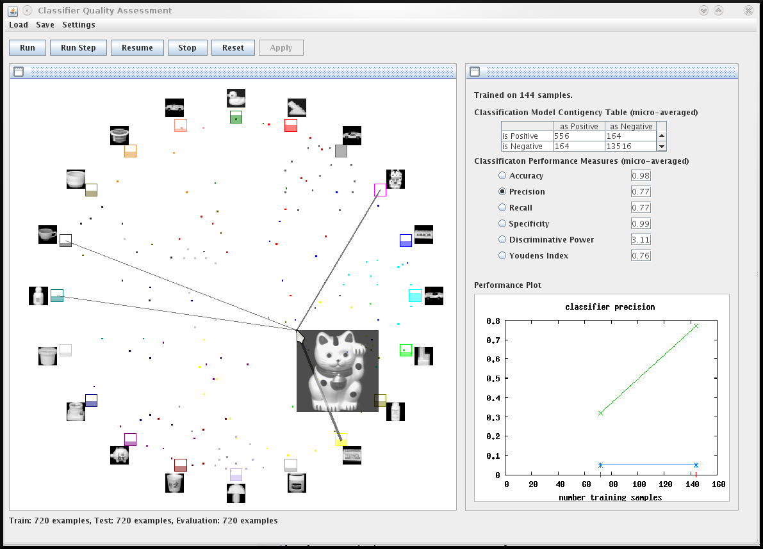The height and width of the screenshot is (549, 763).
Task: Click Resume to continue training
Action: coord(137,47)
